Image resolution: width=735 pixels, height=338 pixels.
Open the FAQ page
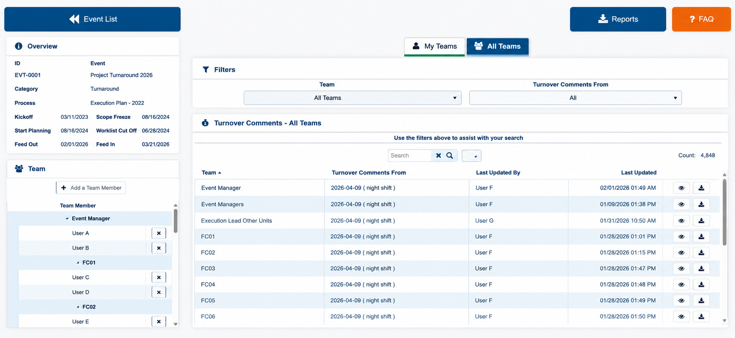coord(701,19)
